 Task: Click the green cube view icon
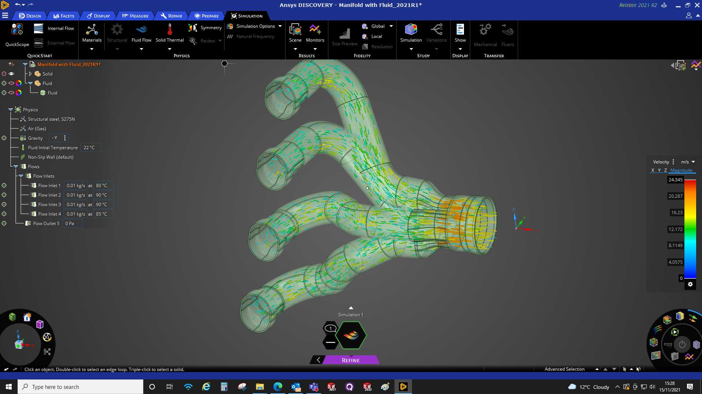(12, 317)
